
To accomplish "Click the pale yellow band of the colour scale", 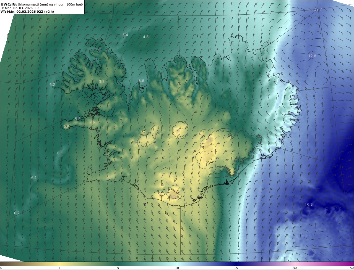I will [59, 264].
